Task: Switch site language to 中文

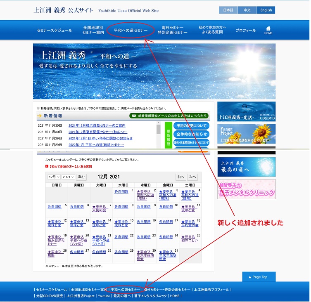Action: pos(247,10)
